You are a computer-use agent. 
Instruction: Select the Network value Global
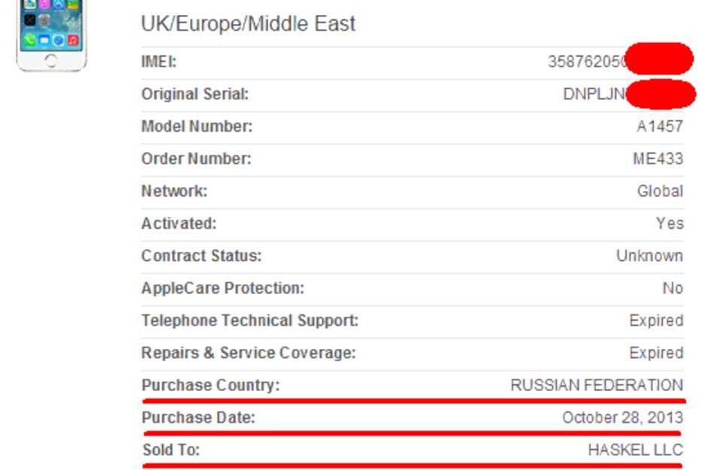click(x=660, y=192)
